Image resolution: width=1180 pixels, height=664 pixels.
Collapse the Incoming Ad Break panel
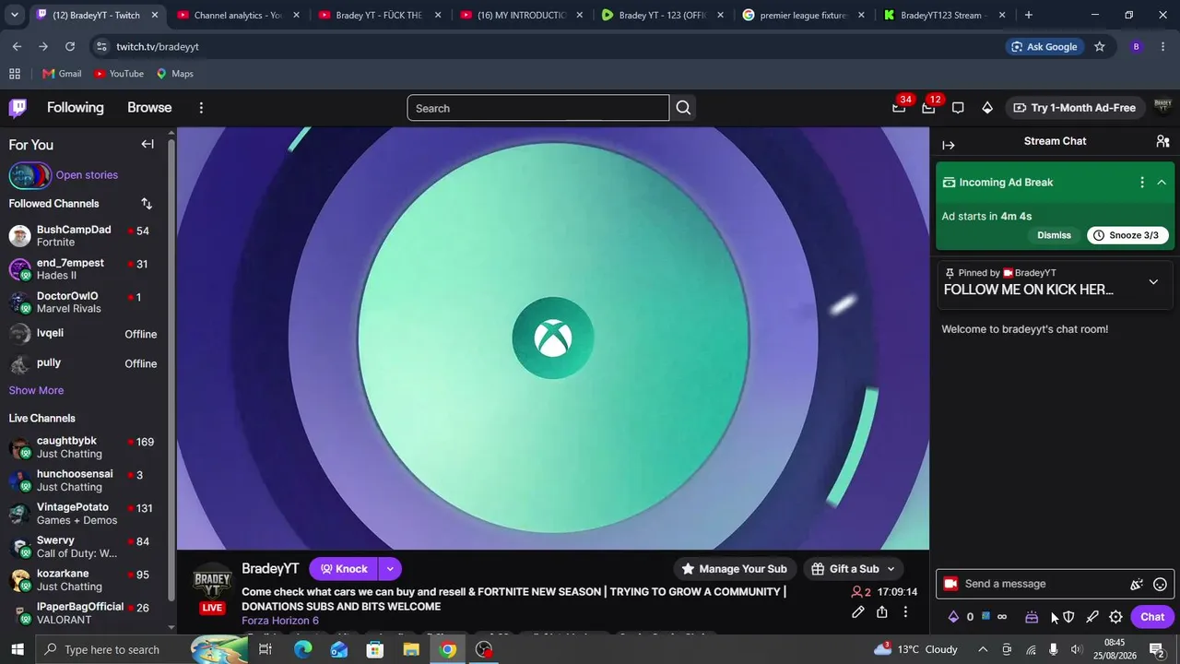pyautogui.click(x=1162, y=183)
